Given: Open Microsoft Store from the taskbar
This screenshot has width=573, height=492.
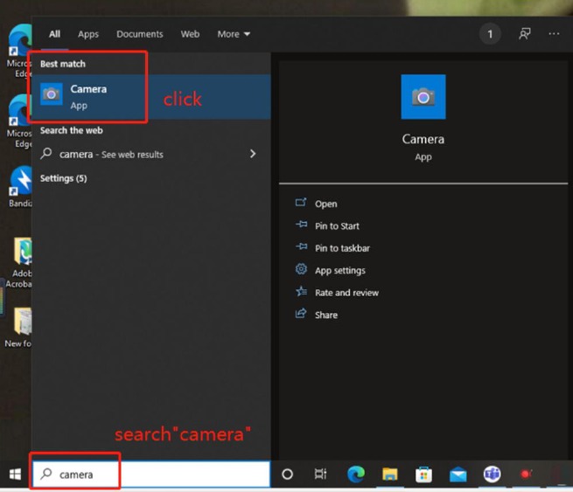Looking at the screenshot, I should coord(423,475).
